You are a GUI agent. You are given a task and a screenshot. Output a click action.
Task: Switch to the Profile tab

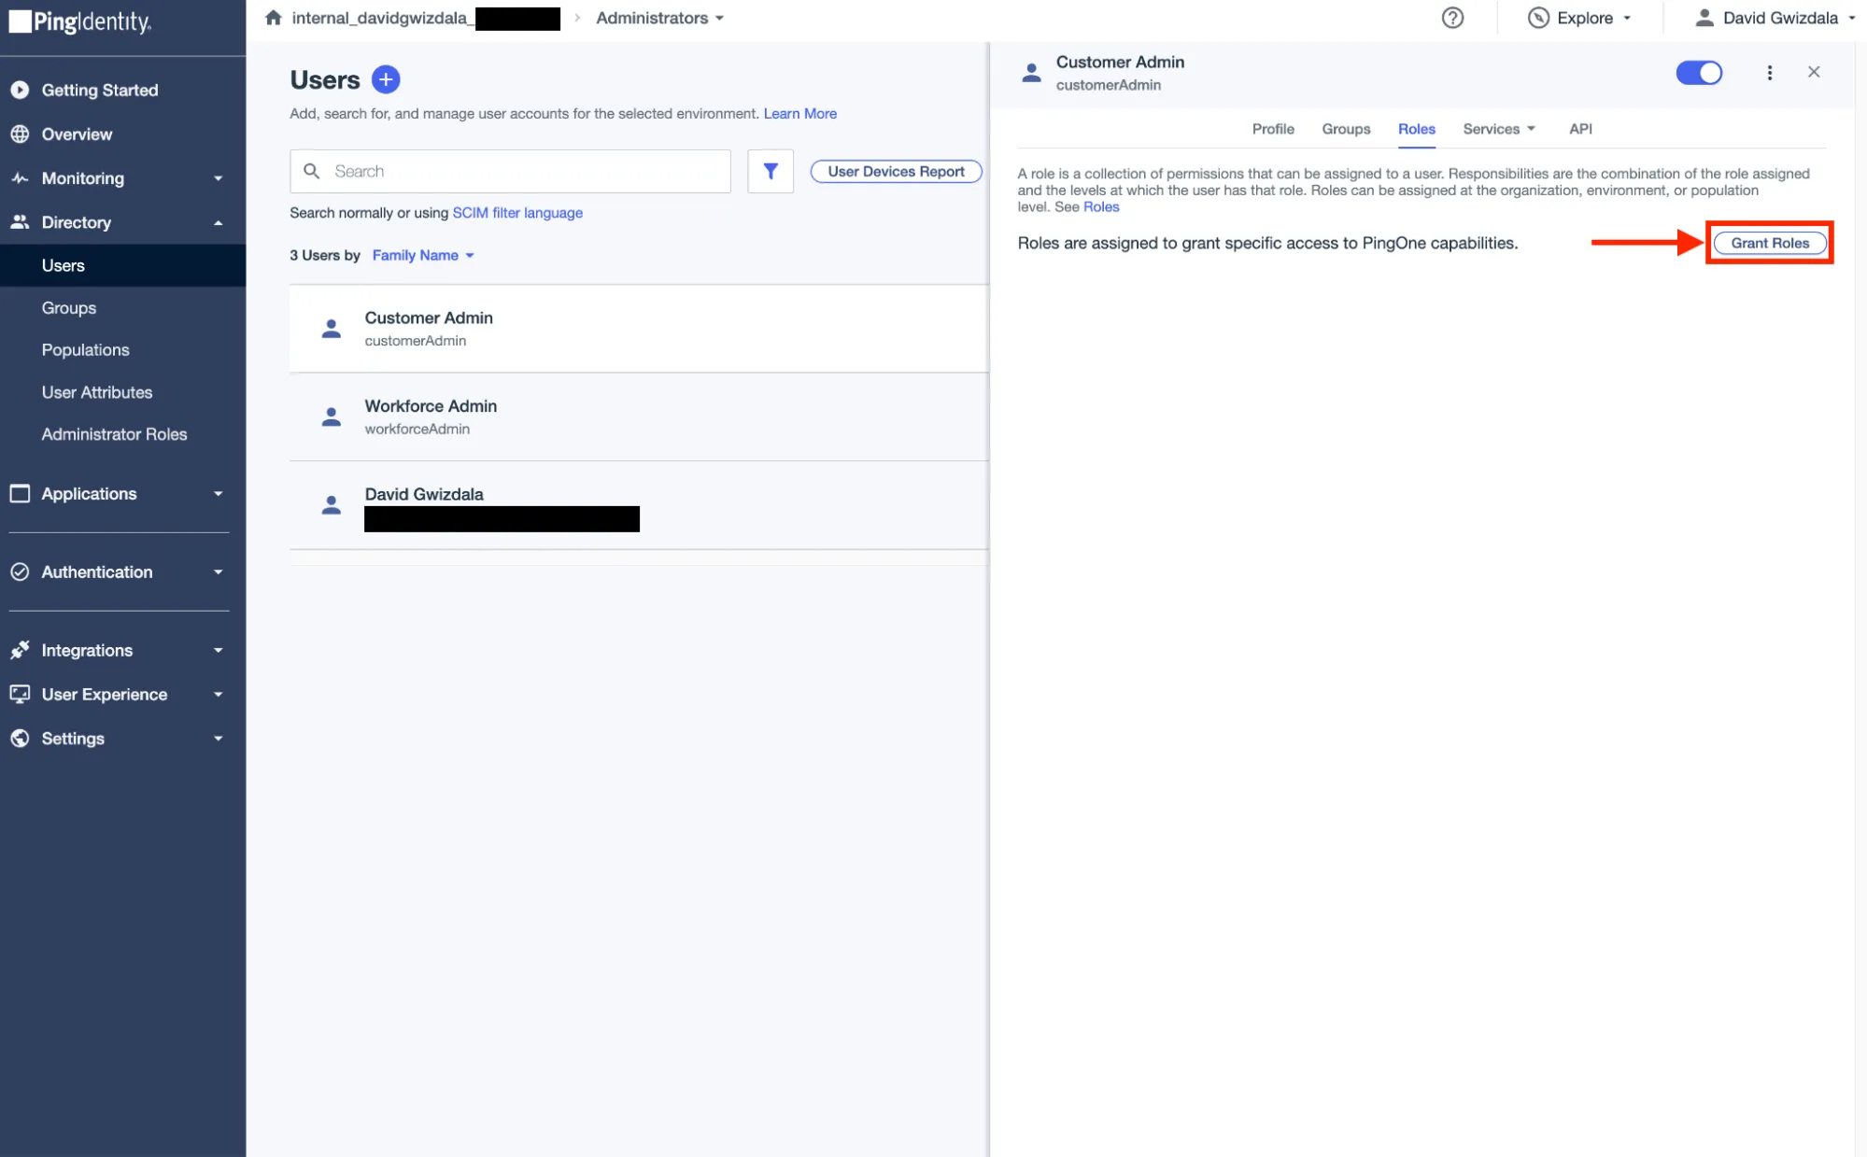click(x=1272, y=129)
